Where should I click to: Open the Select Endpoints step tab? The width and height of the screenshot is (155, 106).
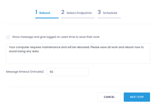[79, 13]
